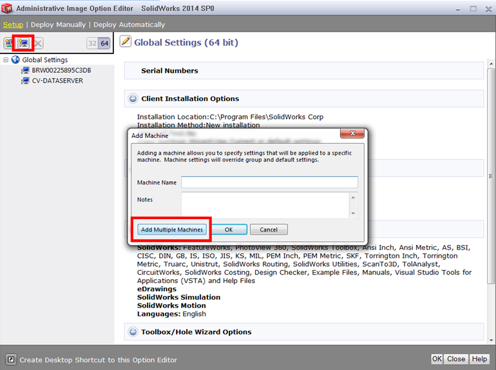This screenshot has height=370, width=496.
Task: Click Close button in the bottom bar
Action: coord(456,359)
